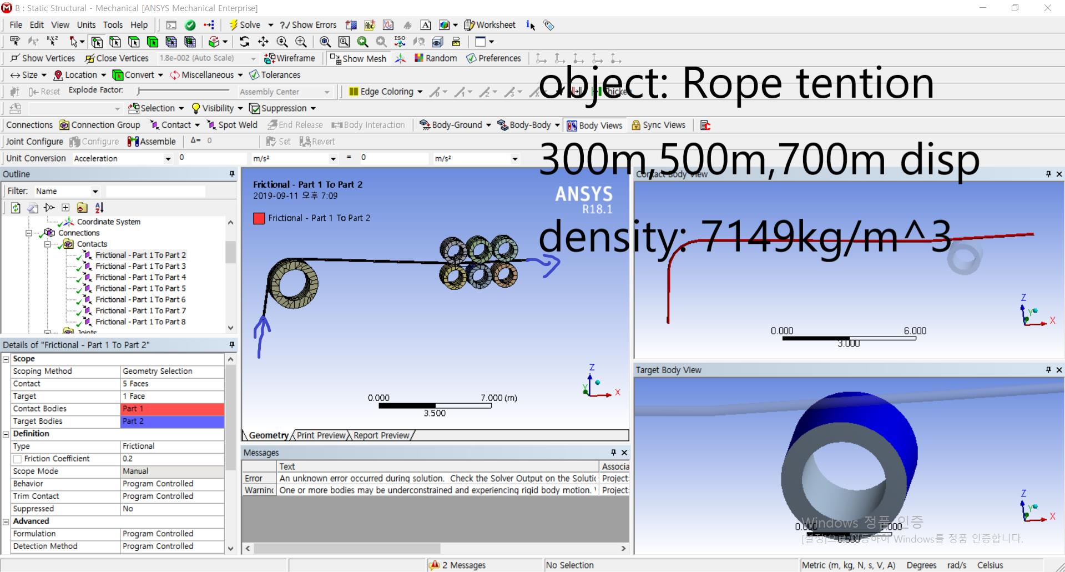The height and width of the screenshot is (572, 1065).
Task: Click the A-Z sort icon in Outline
Action: point(99,208)
